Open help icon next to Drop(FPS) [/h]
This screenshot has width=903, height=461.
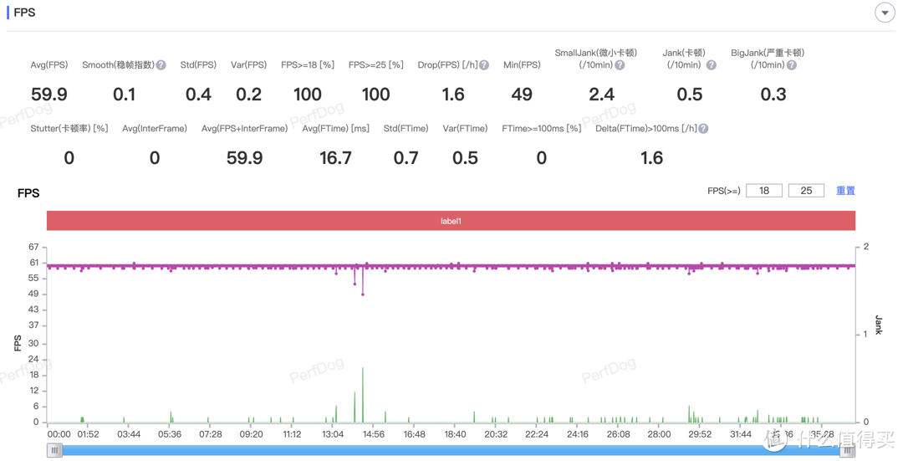point(484,65)
